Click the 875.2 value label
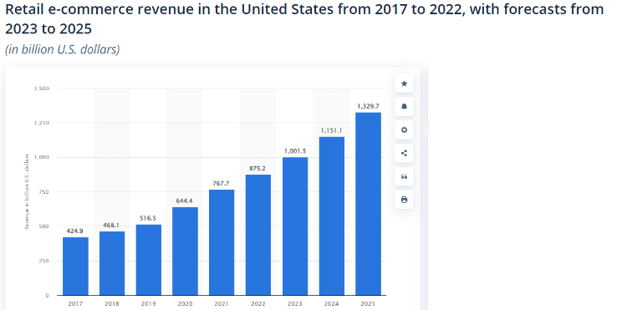The height and width of the screenshot is (310, 627). click(257, 169)
